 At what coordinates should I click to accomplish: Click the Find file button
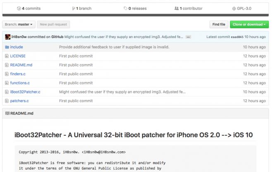219,24
